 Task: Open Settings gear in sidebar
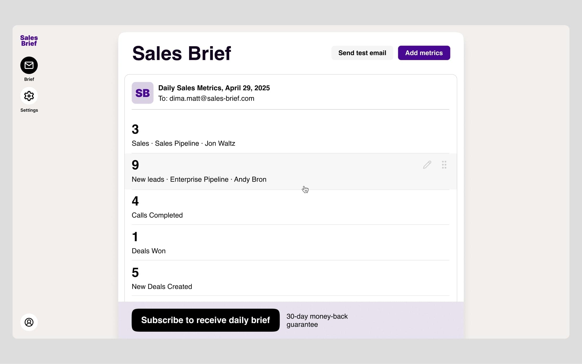[29, 96]
